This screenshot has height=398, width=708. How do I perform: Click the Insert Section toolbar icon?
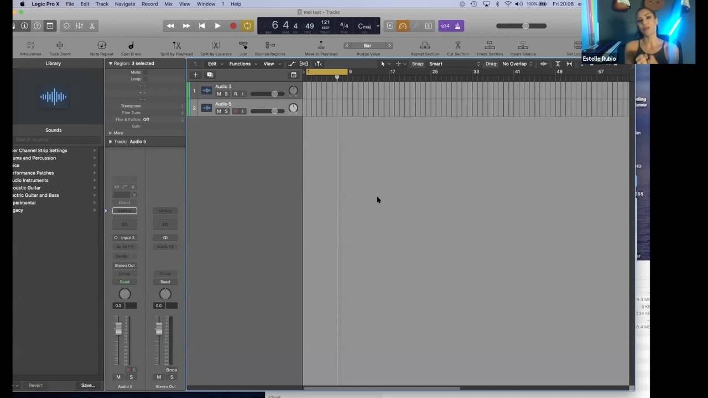click(490, 48)
